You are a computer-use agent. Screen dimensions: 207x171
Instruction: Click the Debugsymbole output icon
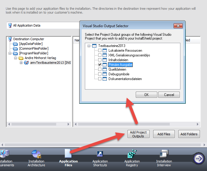point(105,74)
